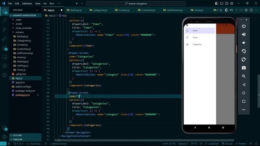Screen dimensions: 260x146
Task: Open emulator extended controls (three dots)
Action: [x=244, y=109]
